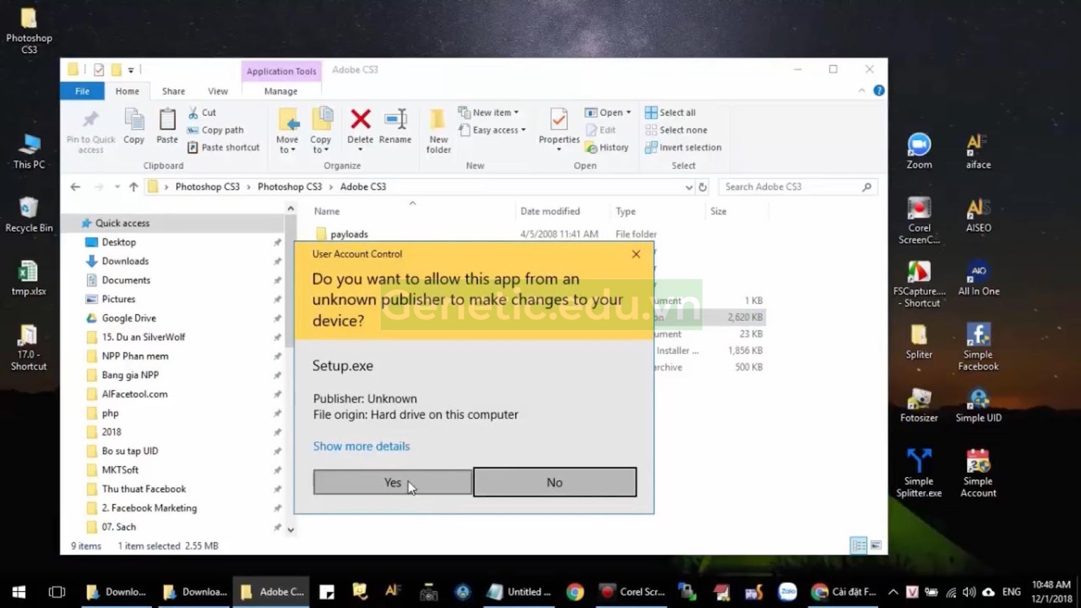
Task: Sort the file list by Name column
Action: click(x=326, y=211)
